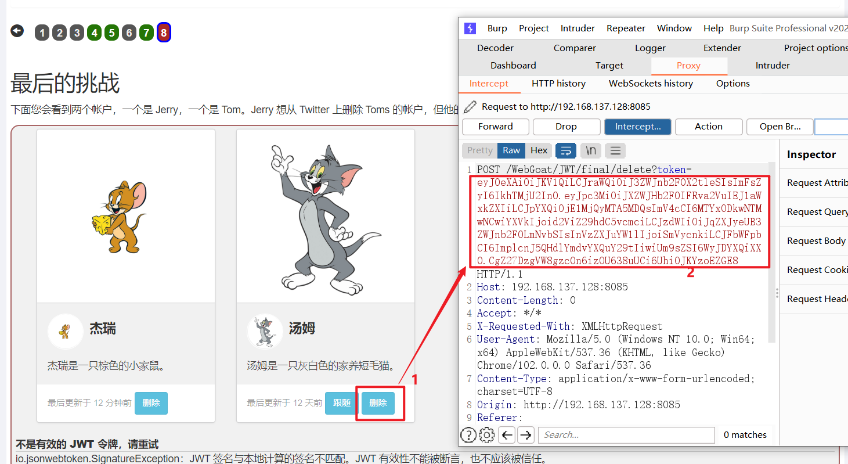Switch to the Dashboard tab
The width and height of the screenshot is (848, 464).
(513, 66)
